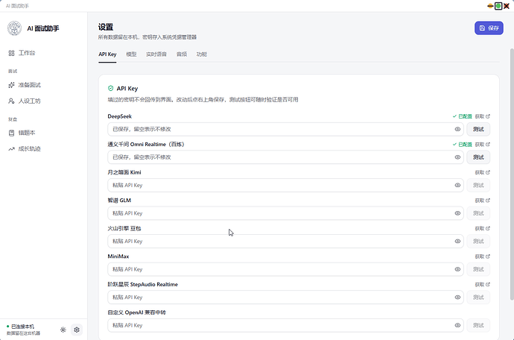Screen dimensions: 514x340
Task: Click the AI 面试助手 logo
Action: click(14, 28)
